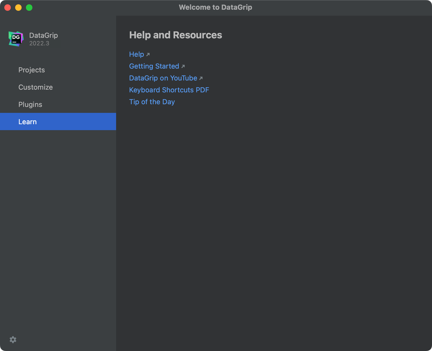
Task: Open the Keyboard Shortcuts PDF
Action: (x=169, y=90)
